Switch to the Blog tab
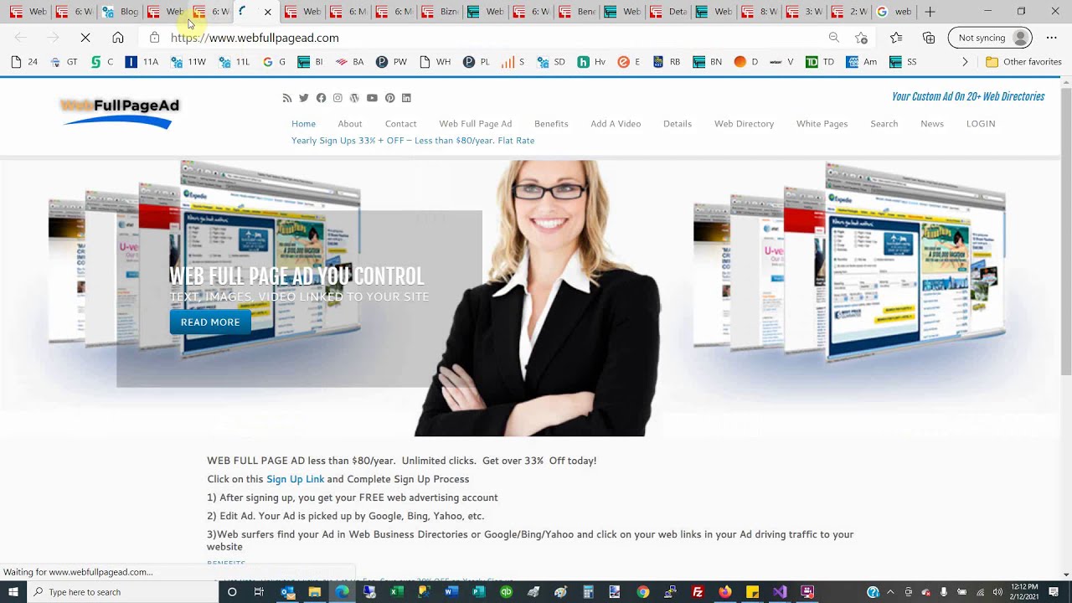 tap(121, 12)
